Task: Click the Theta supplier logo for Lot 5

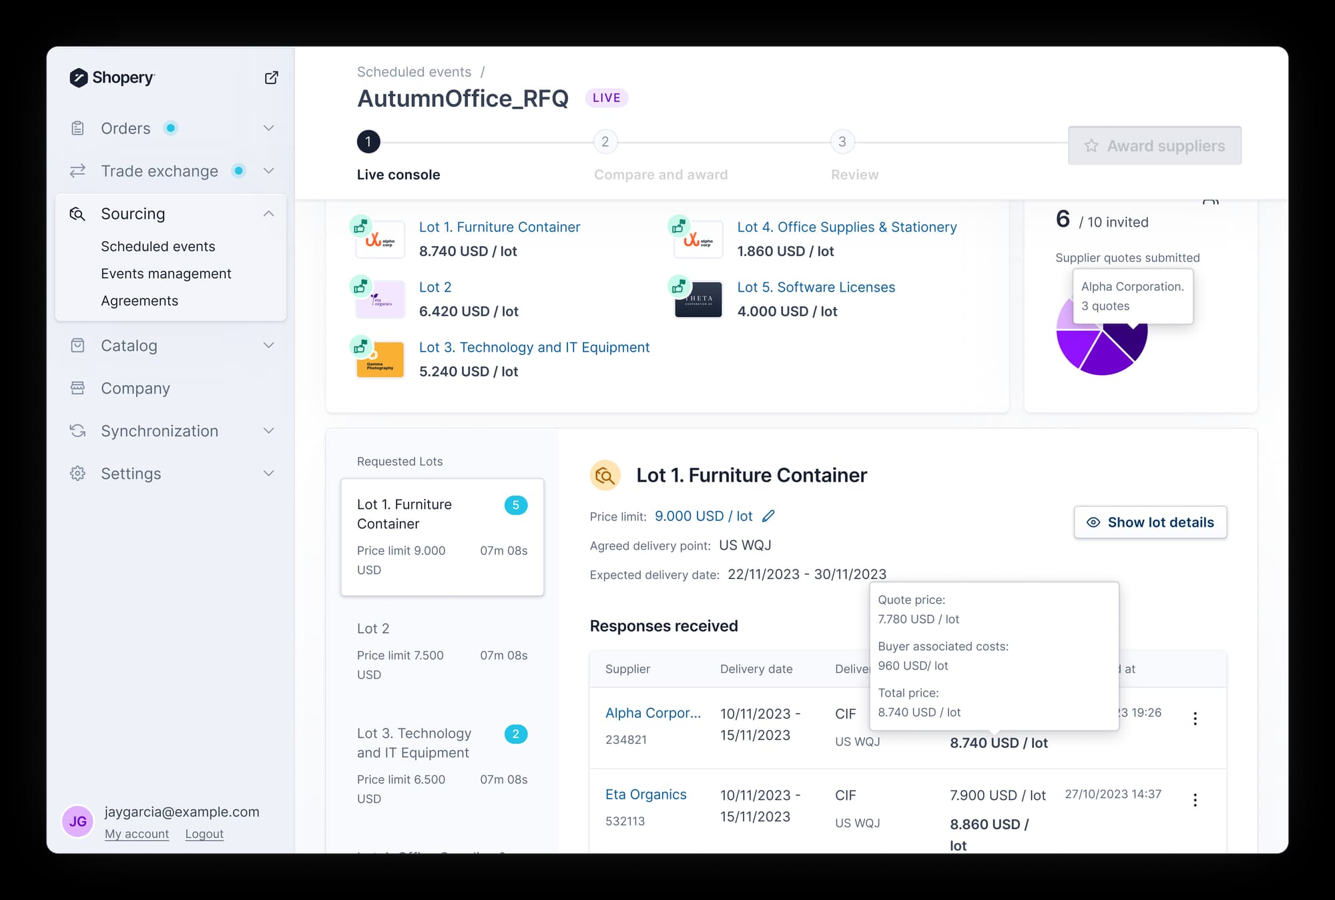Action: pos(698,300)
